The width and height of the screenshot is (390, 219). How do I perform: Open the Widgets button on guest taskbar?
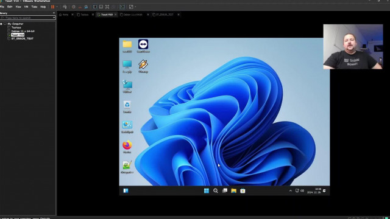click(x=126, y=190)
